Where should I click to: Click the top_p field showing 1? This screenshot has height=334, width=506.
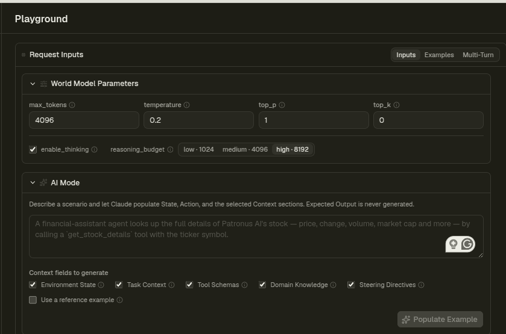click(314, 120)
